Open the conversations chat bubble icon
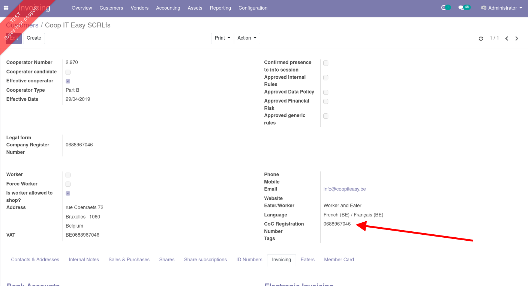Viewport: 528px width, 286px height. click(461, 8)
